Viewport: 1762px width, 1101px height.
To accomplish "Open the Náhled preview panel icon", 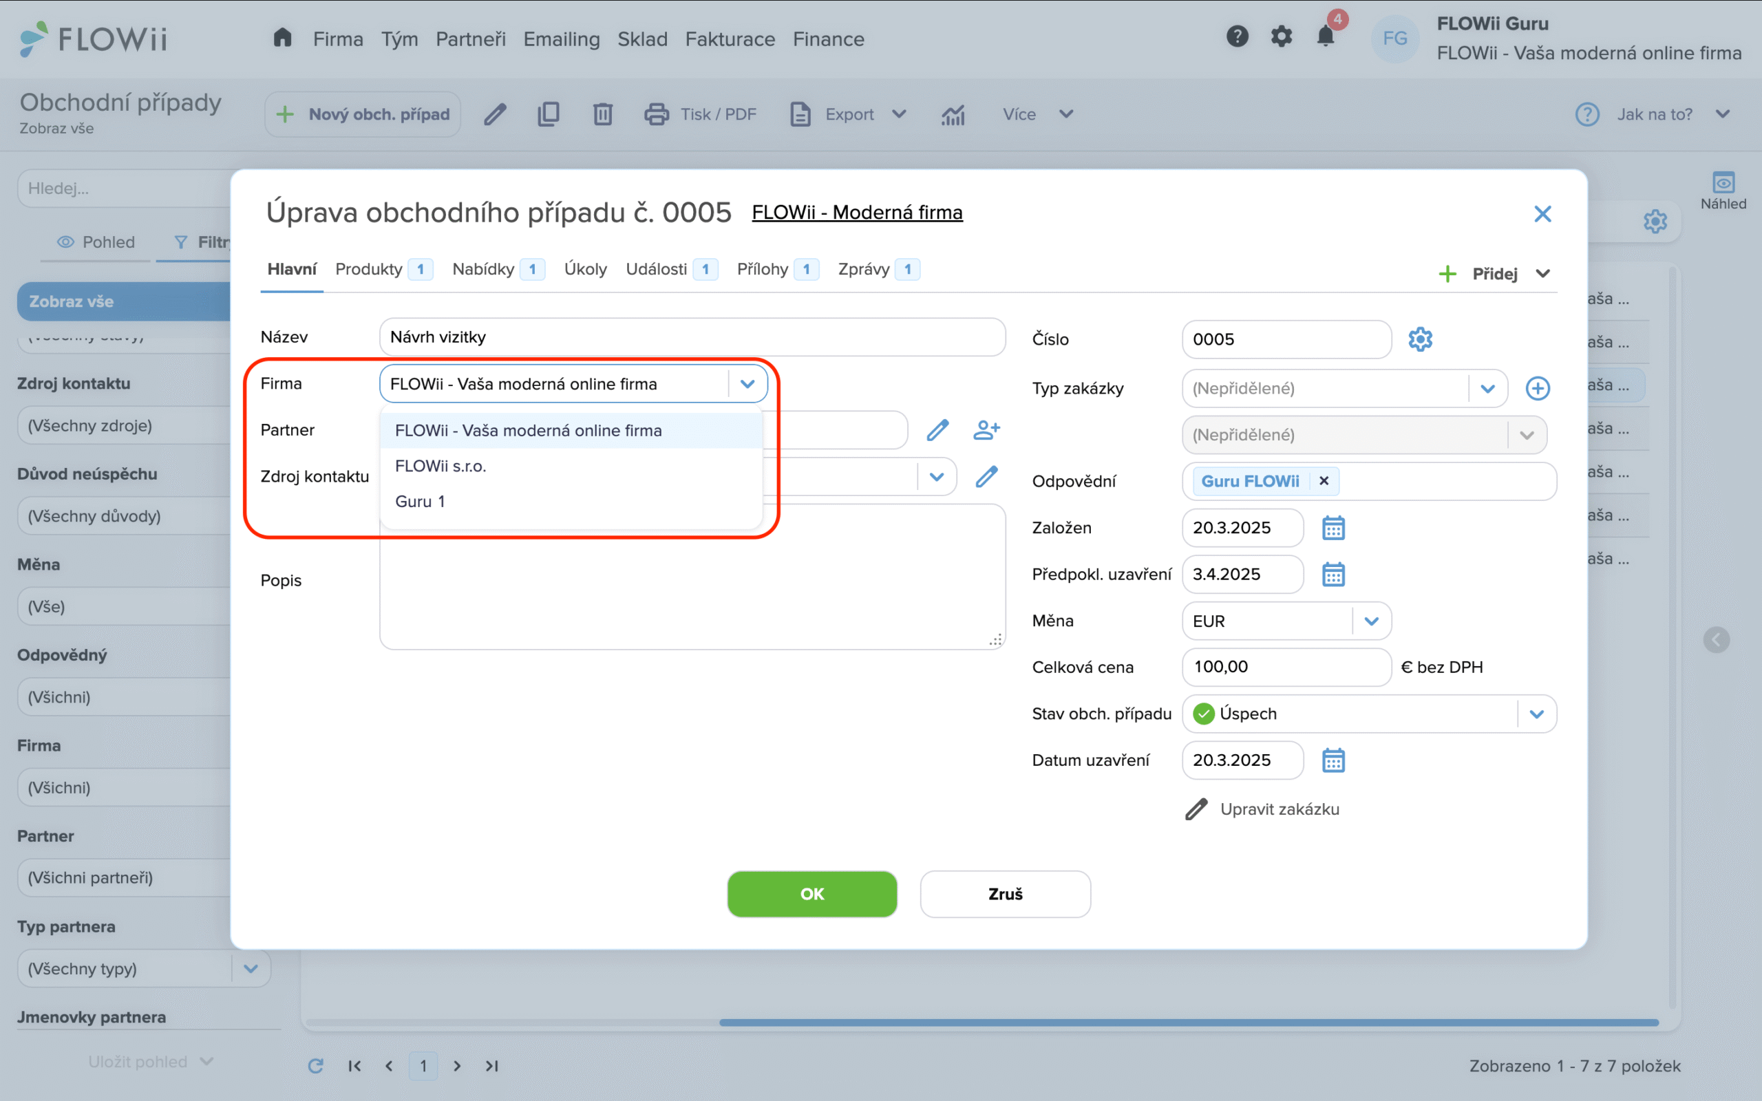I will pos(1723,191).
